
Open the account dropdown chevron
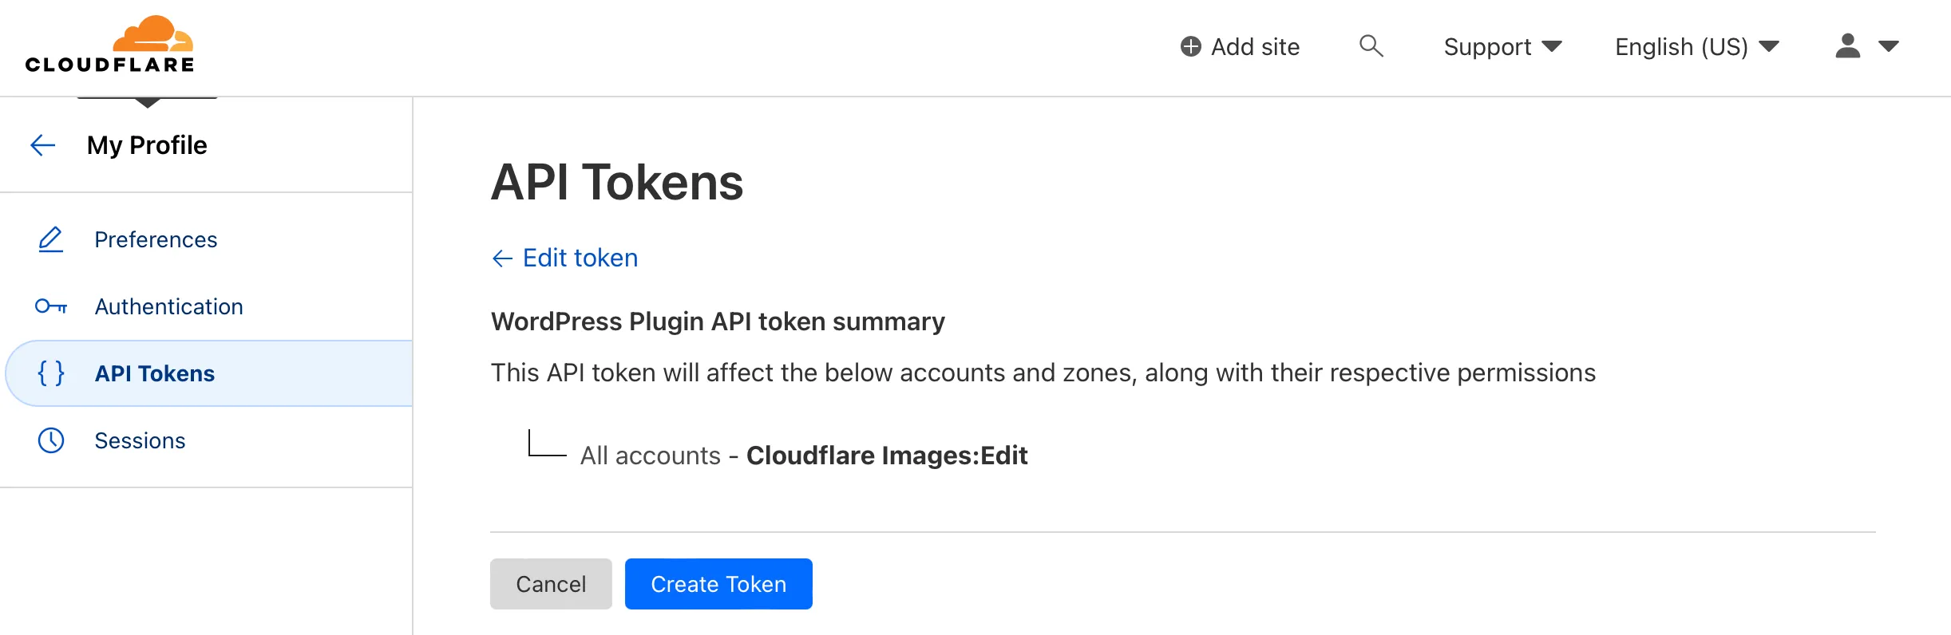click(x=1889, y=47)
